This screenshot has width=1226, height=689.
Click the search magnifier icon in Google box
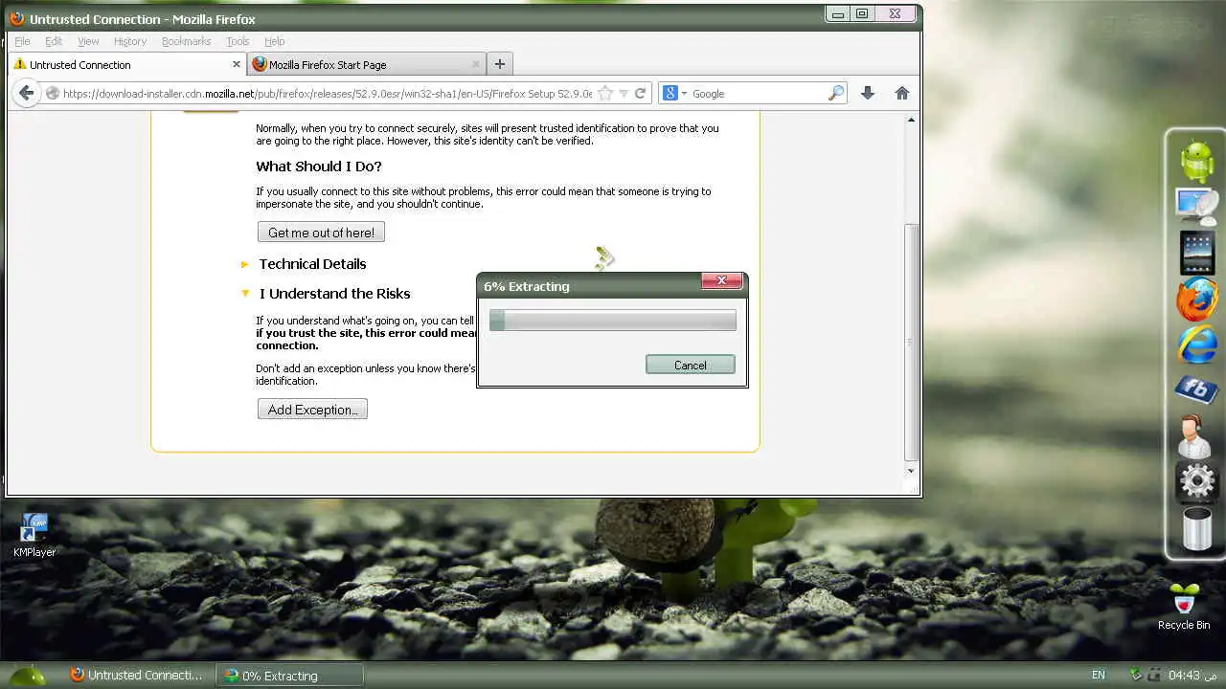pos(836,93)
